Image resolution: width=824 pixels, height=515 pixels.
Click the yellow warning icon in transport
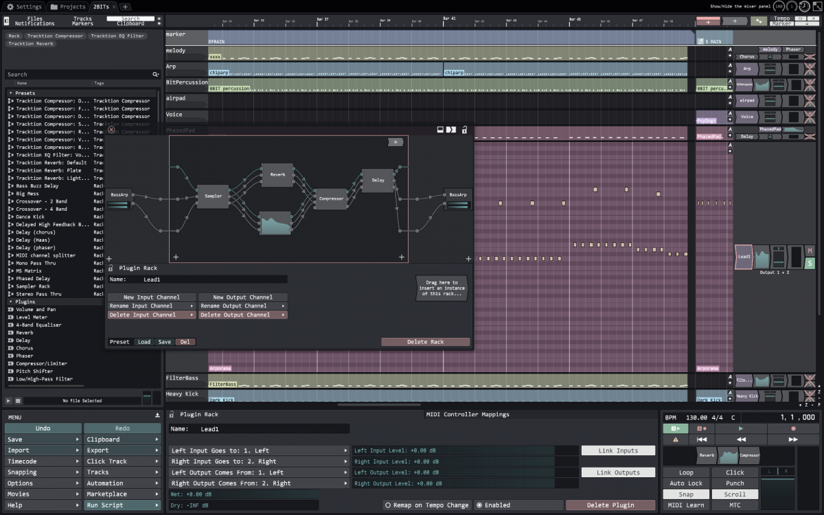click(675, 439)
